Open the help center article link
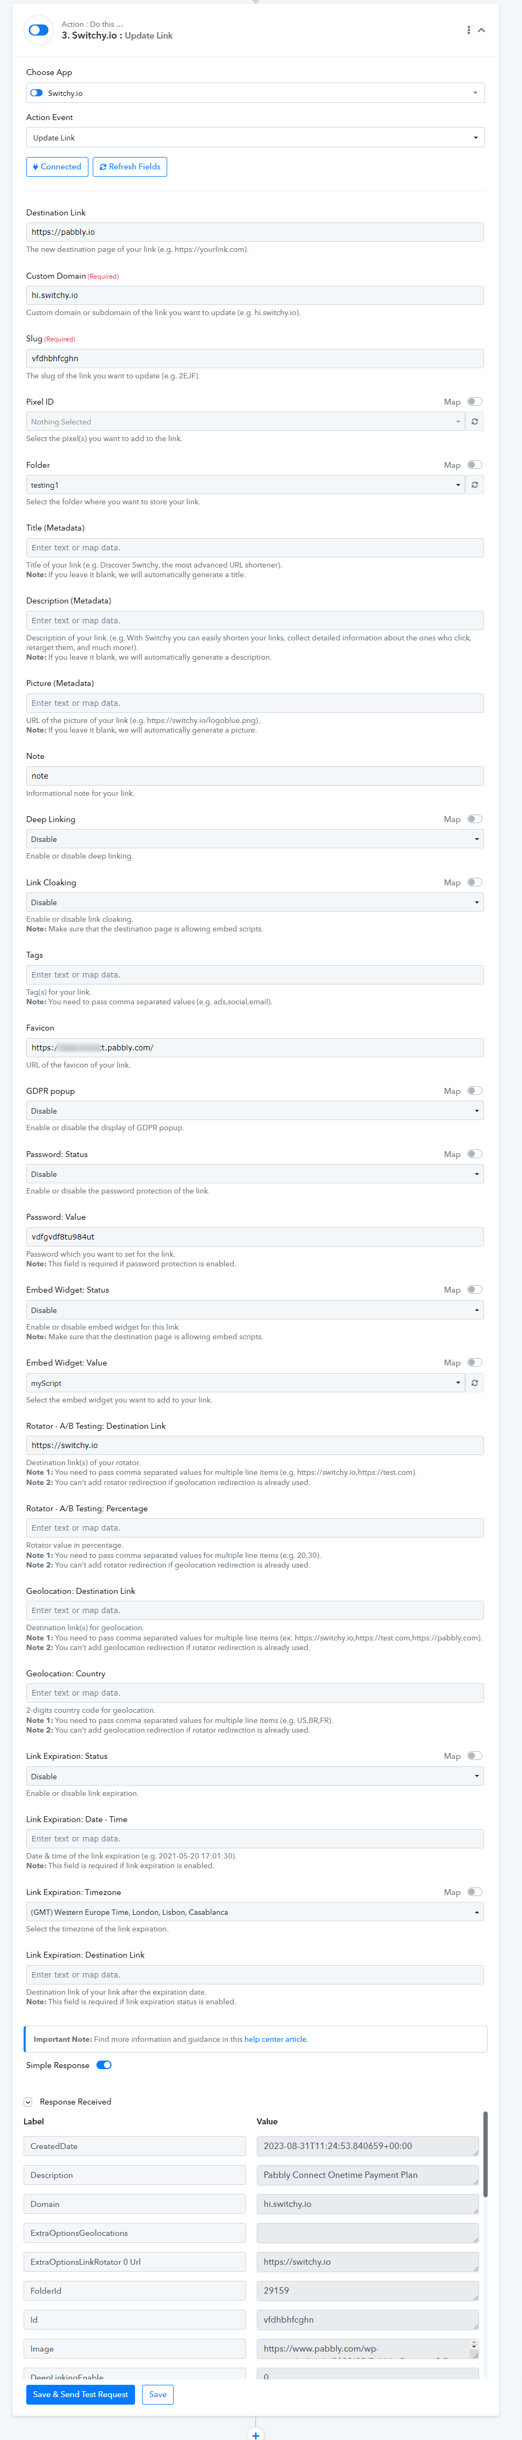 click(x=275, y=2039)
